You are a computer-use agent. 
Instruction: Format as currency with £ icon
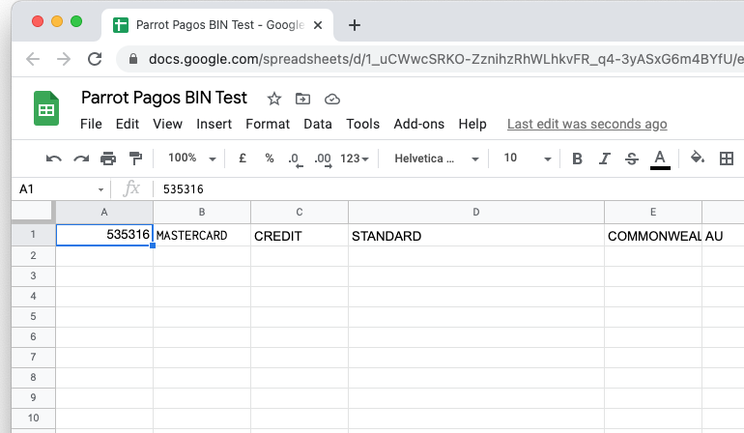[242, 159]
